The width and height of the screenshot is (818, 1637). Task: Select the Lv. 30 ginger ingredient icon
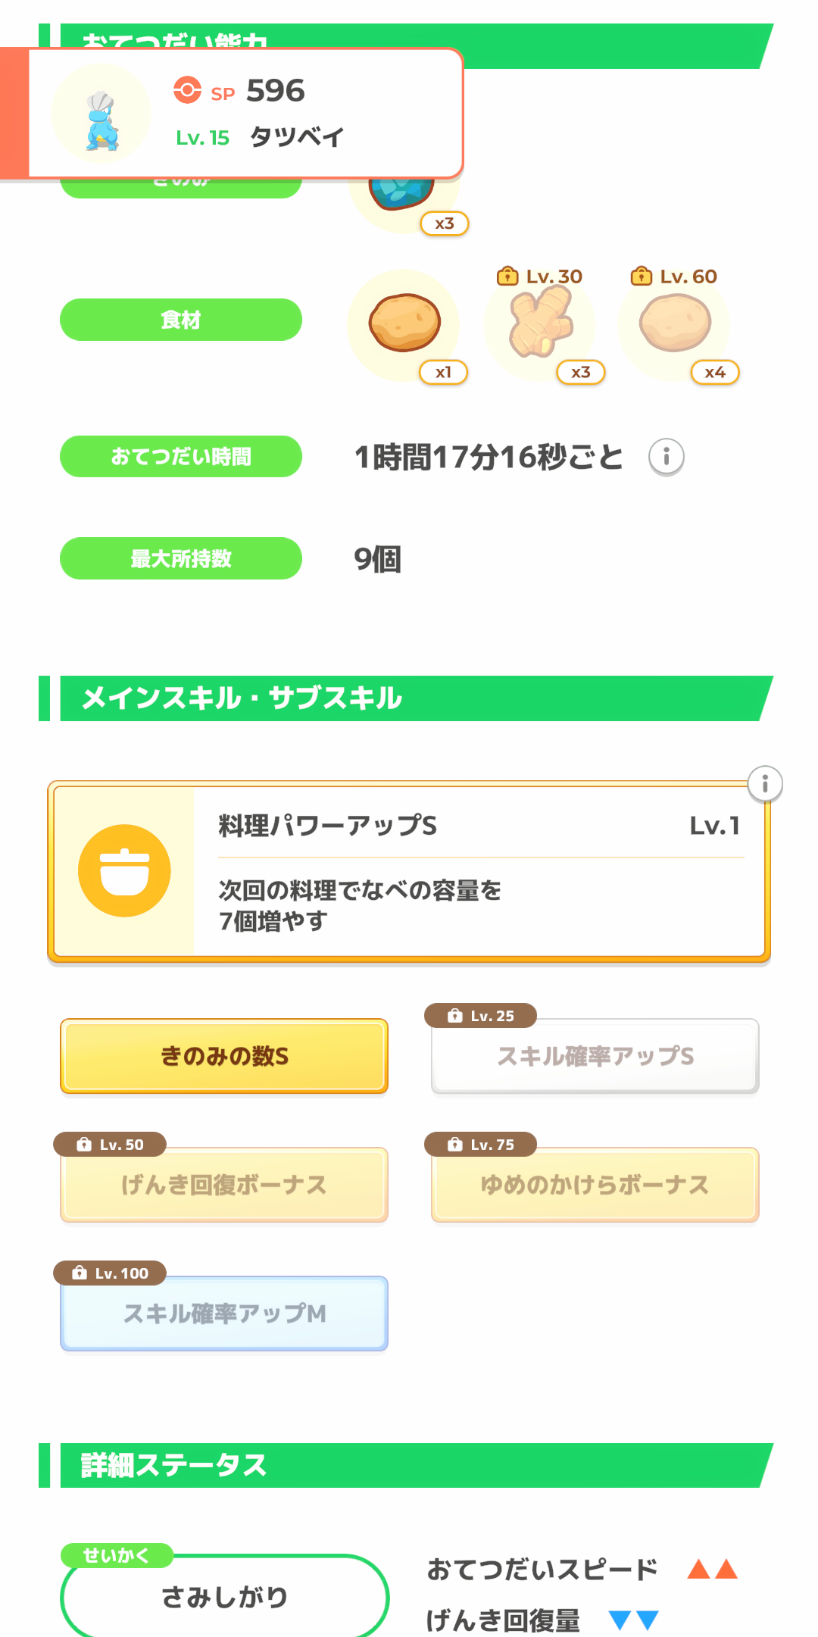click(539, 323)
